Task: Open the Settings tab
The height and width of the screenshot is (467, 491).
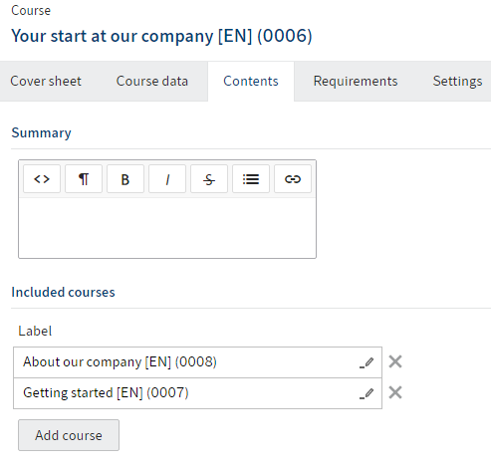Action: (x=457, y=81)
